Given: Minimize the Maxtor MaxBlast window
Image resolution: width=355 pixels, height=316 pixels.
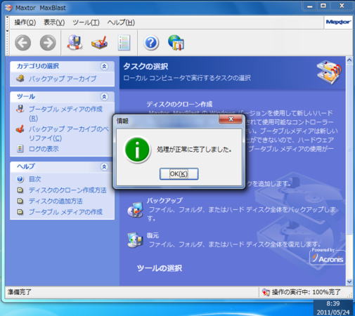Looking at the screenshot, I should (310, 6).
